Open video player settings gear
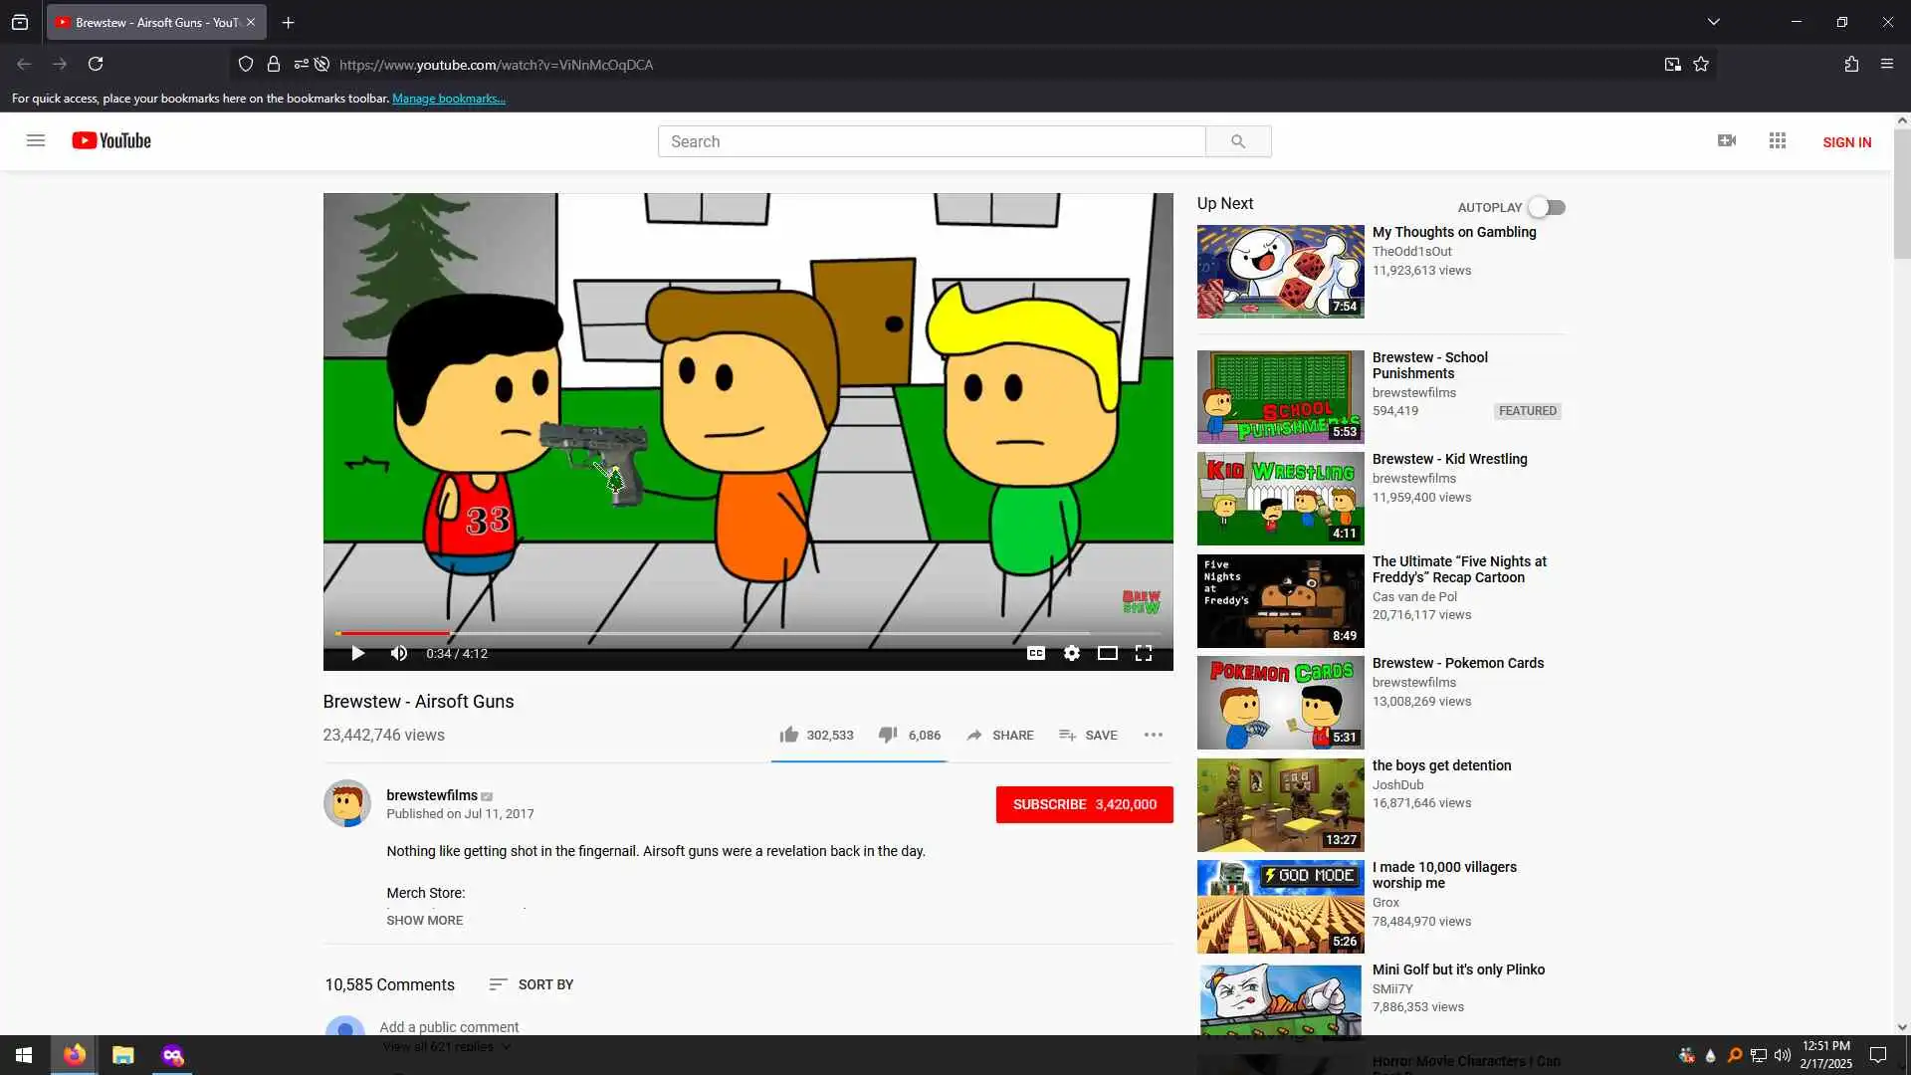Viewport: 1911px width, 1075px height. tap(1071, 653)
